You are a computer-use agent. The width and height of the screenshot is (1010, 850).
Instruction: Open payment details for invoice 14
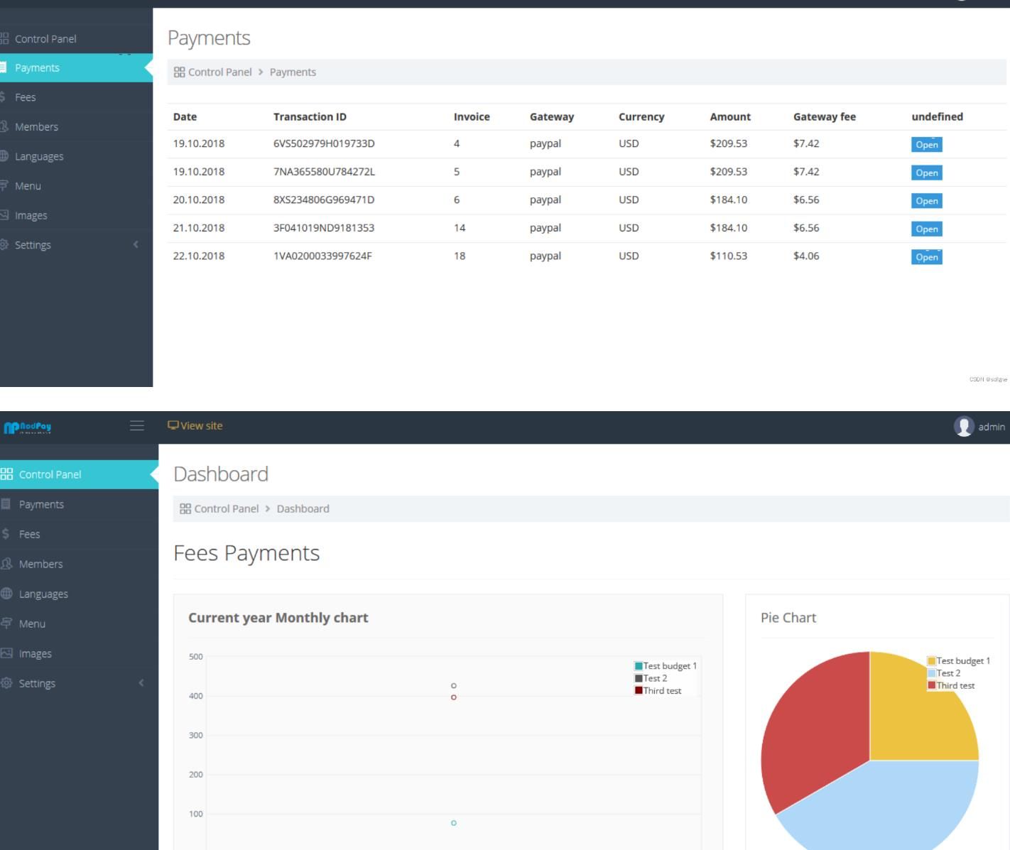point(925,229)
